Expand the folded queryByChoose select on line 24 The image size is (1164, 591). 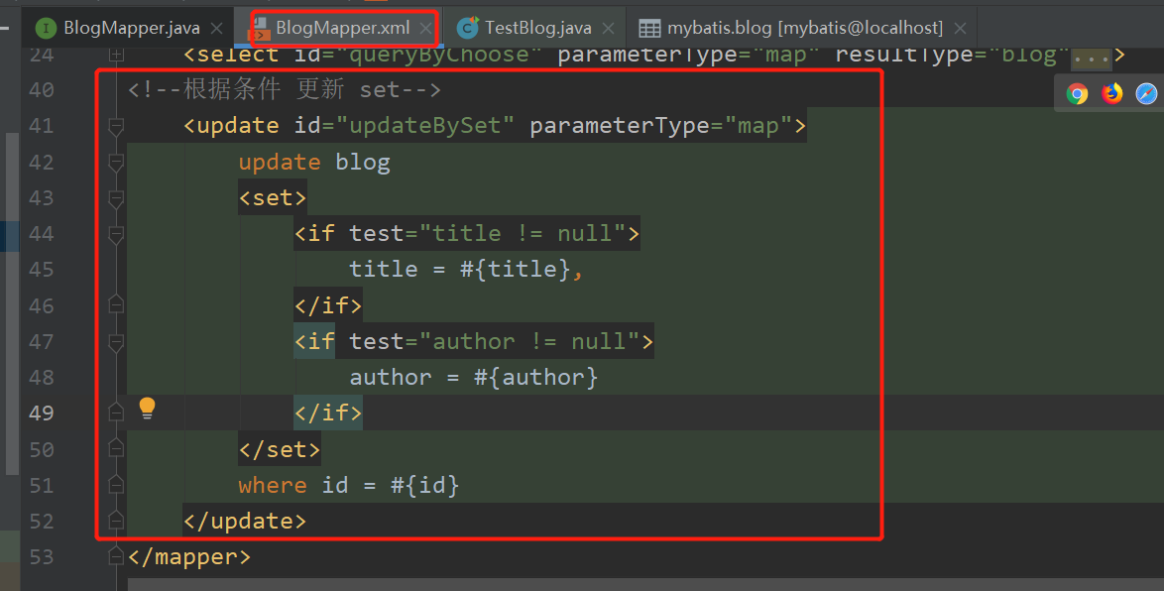tap(116, 55)
